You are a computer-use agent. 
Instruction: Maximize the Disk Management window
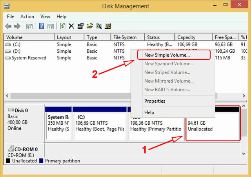point(226,5)
